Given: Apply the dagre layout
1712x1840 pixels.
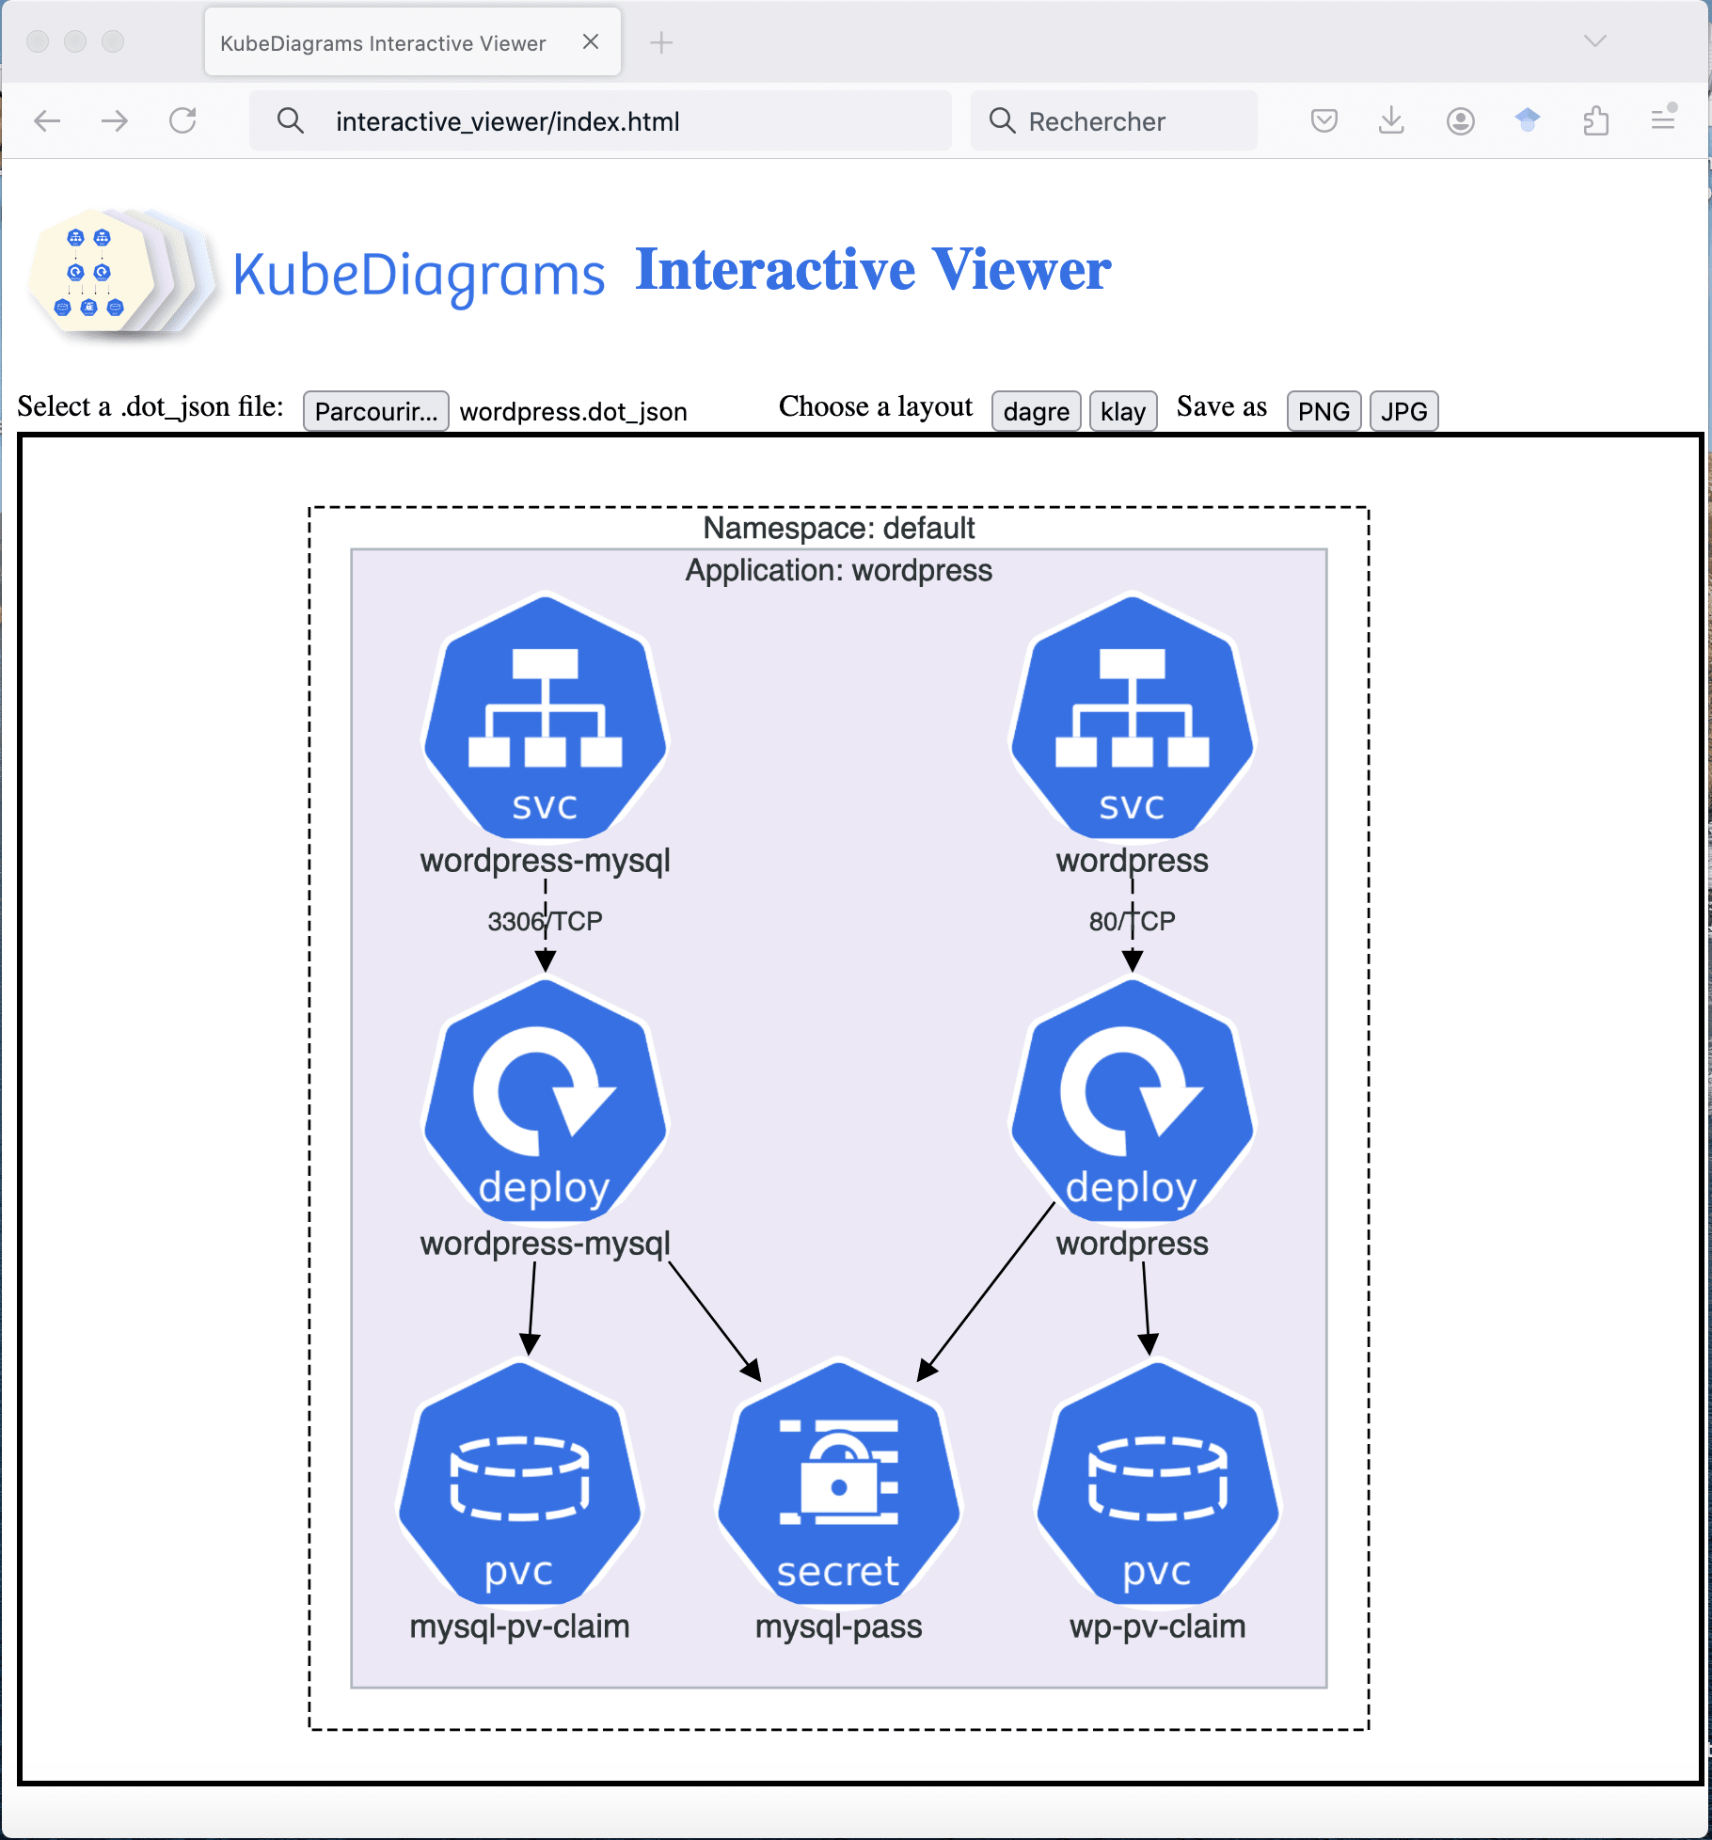Looking at the screenshot, I should (1036, 410).
